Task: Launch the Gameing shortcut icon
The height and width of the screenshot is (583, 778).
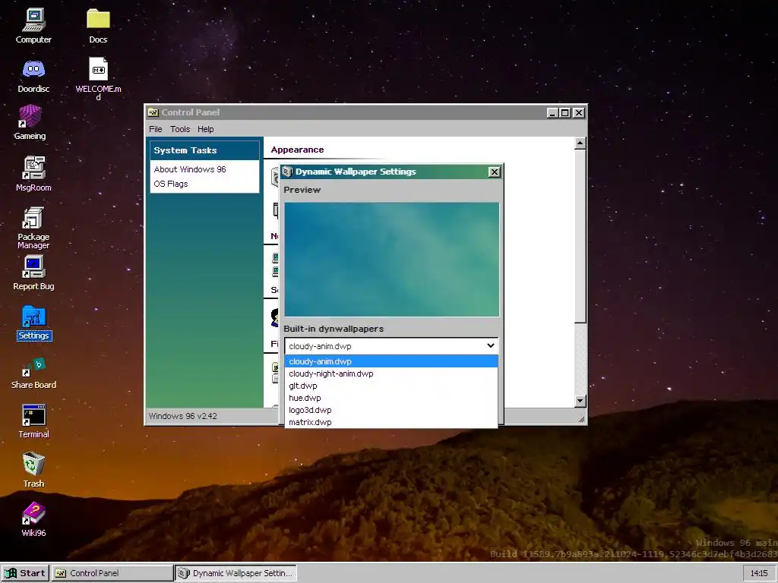Action: click(30, 122)
